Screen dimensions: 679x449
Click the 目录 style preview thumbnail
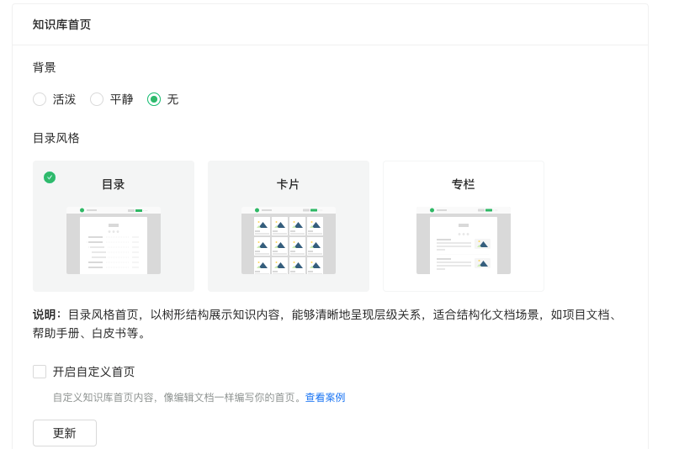pos(114,240)
